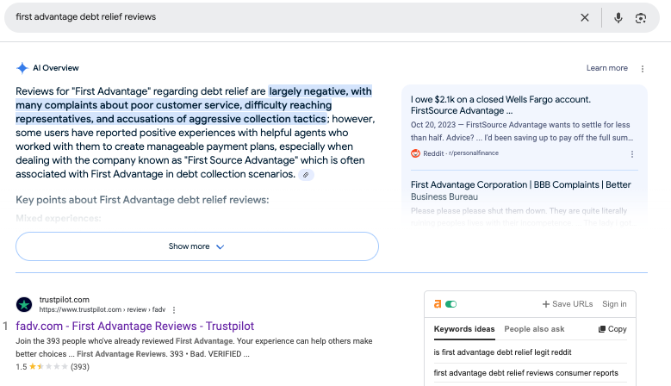Click the Trustpilot star favicon
Screen dimensions: 671x386
click(x=24, y=304)
